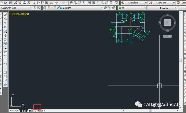
Task: Click South (南) on the ViewCube compass
Action: [167, 31]
